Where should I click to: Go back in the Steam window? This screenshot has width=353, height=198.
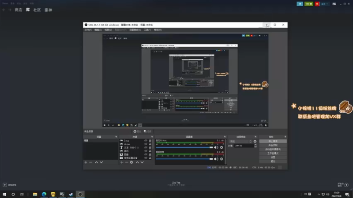pos(4,10)
